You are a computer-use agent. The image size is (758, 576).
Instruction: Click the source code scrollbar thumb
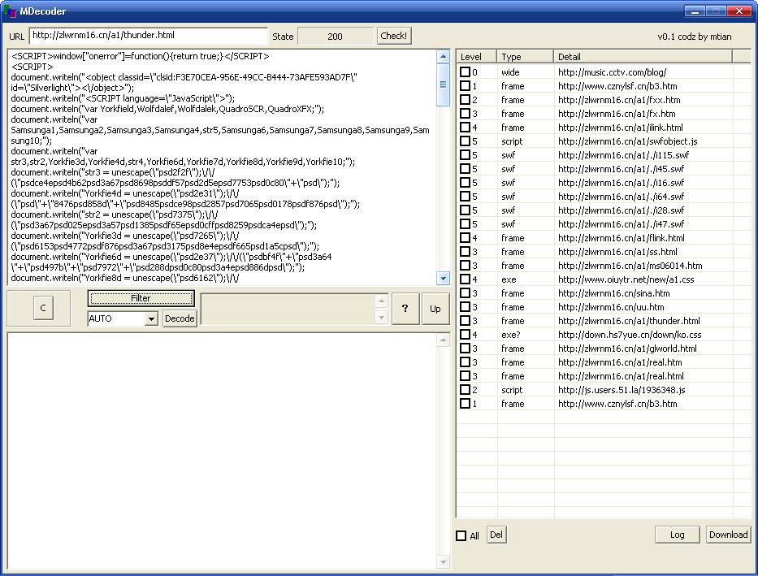pos(443,84)
